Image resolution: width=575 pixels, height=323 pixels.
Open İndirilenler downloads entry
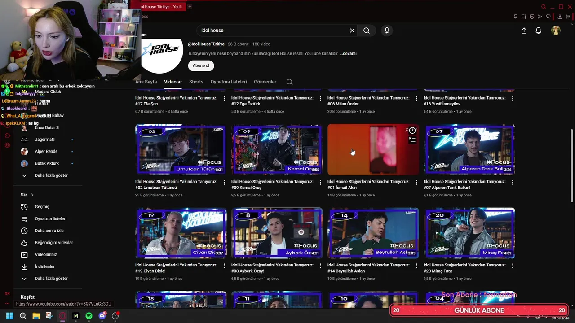coord(44,266)
